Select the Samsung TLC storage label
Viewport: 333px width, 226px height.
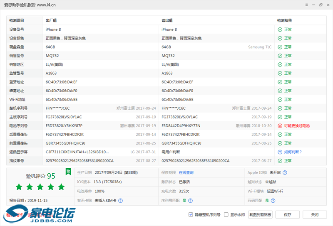260,47
